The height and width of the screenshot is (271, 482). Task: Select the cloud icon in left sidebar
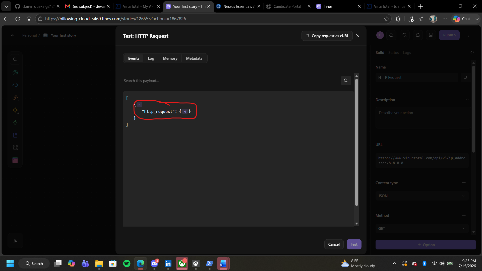click(x=15, y=85)
